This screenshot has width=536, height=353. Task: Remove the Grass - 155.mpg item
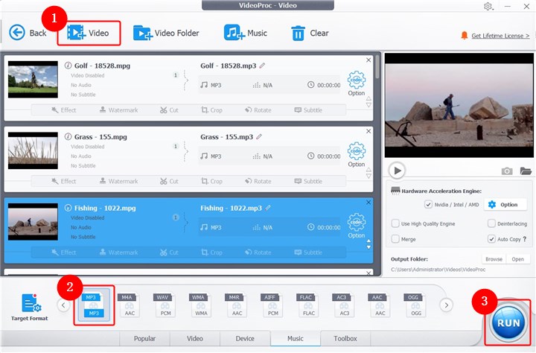368,131
